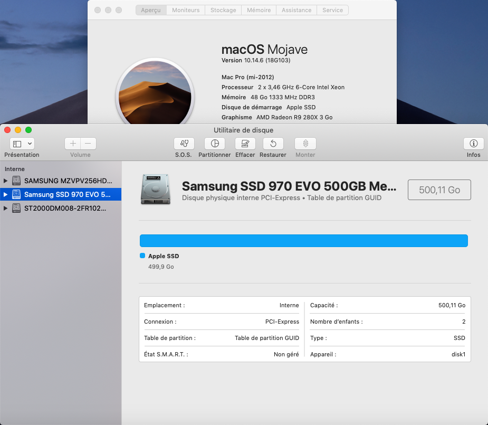
Task: Remove a volume with the minus button
Action: pos(88,144)
